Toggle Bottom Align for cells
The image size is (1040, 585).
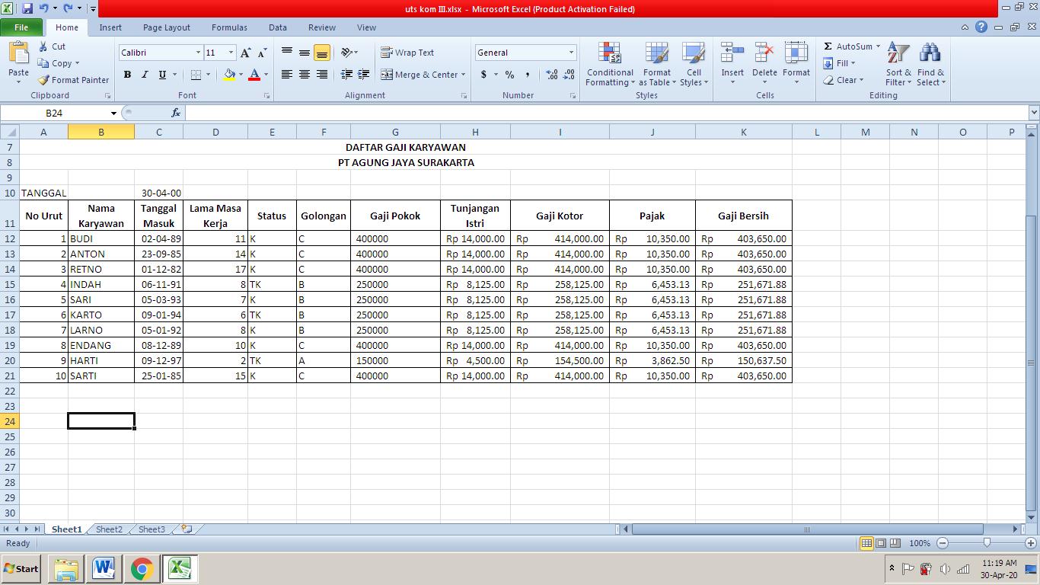click(322, 53)
